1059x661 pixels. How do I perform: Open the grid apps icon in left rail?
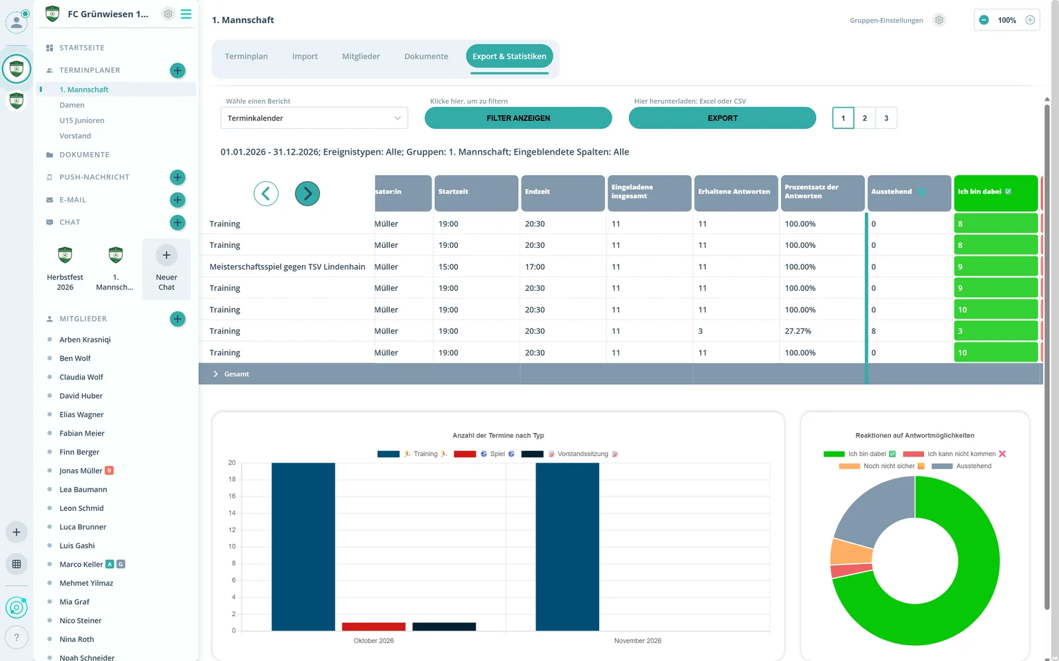pos(17,564)
